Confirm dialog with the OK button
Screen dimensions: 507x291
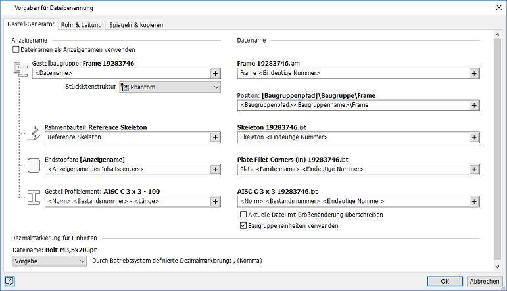click(445, 282)
